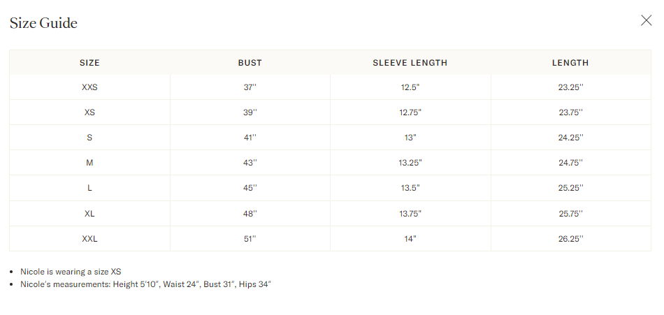Select the S size row label

tap(89, 138)
